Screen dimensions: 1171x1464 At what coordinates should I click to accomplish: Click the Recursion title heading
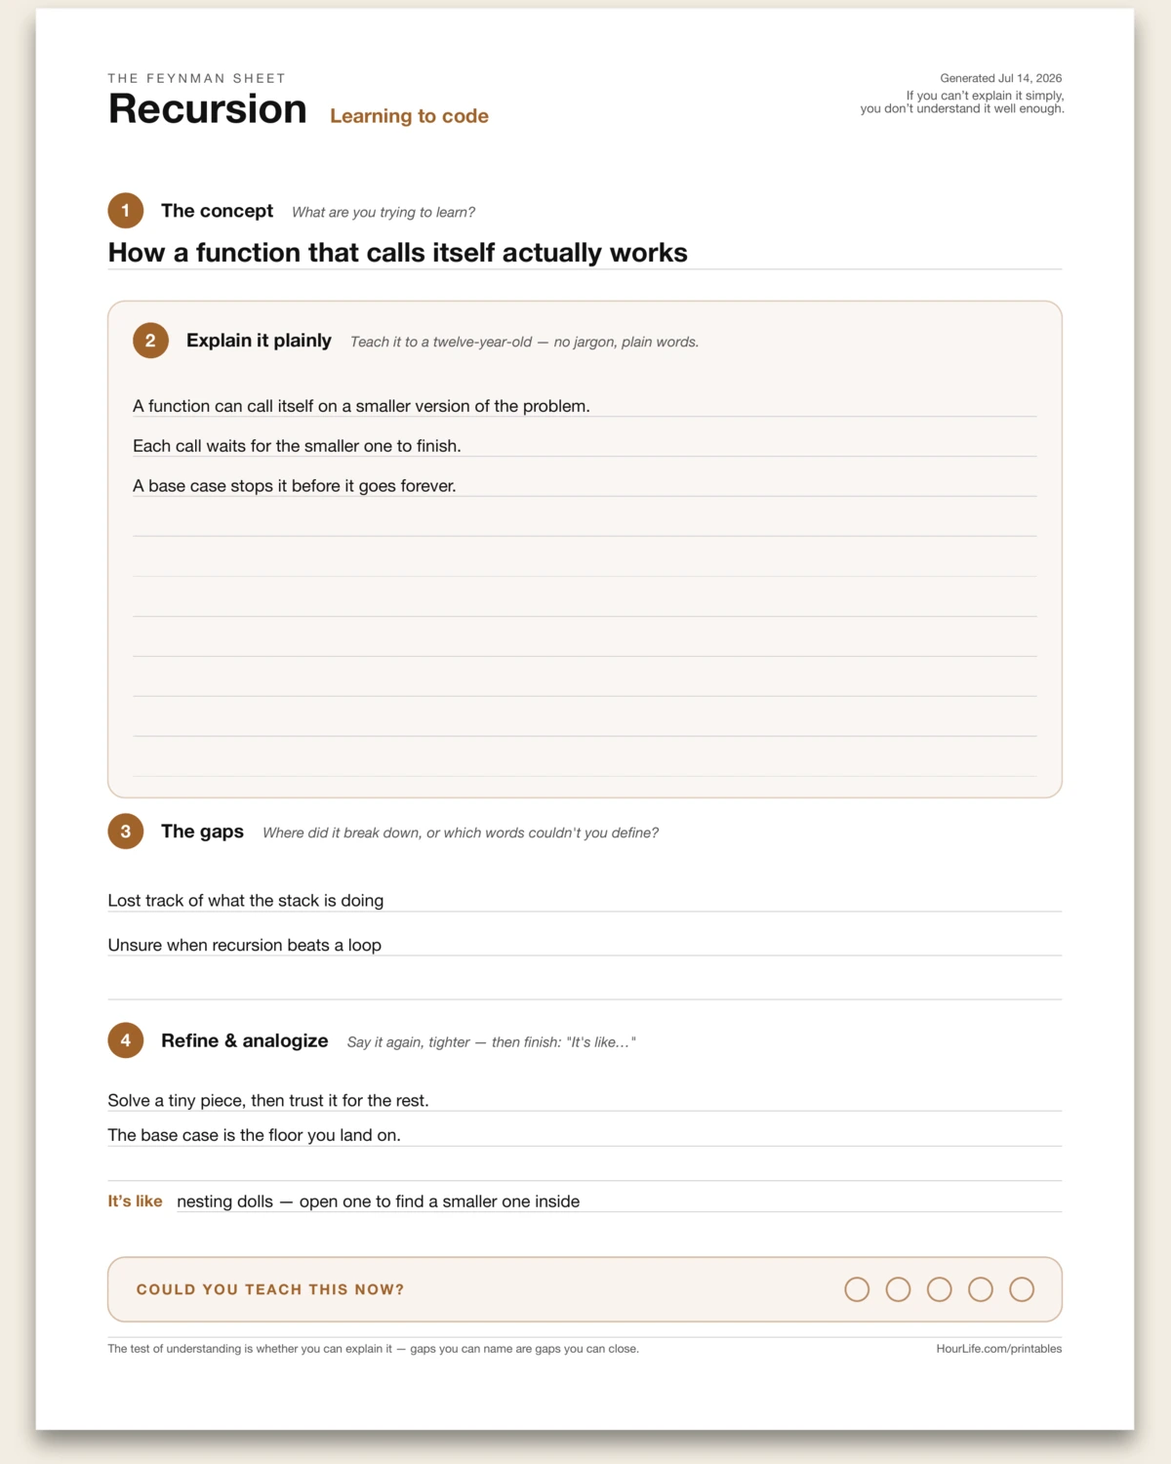pyautogui.click(x=208, y=108)
